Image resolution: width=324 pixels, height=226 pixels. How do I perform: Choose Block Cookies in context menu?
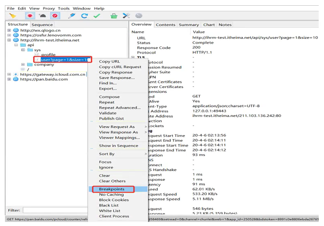point(114,200)
